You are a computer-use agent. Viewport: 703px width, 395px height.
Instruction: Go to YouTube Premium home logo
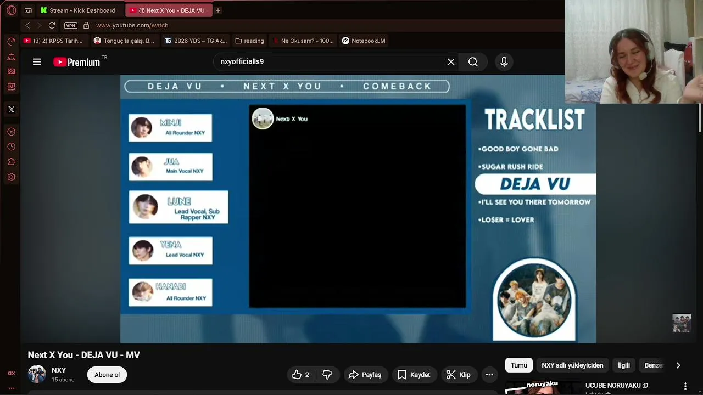(77, 62)
